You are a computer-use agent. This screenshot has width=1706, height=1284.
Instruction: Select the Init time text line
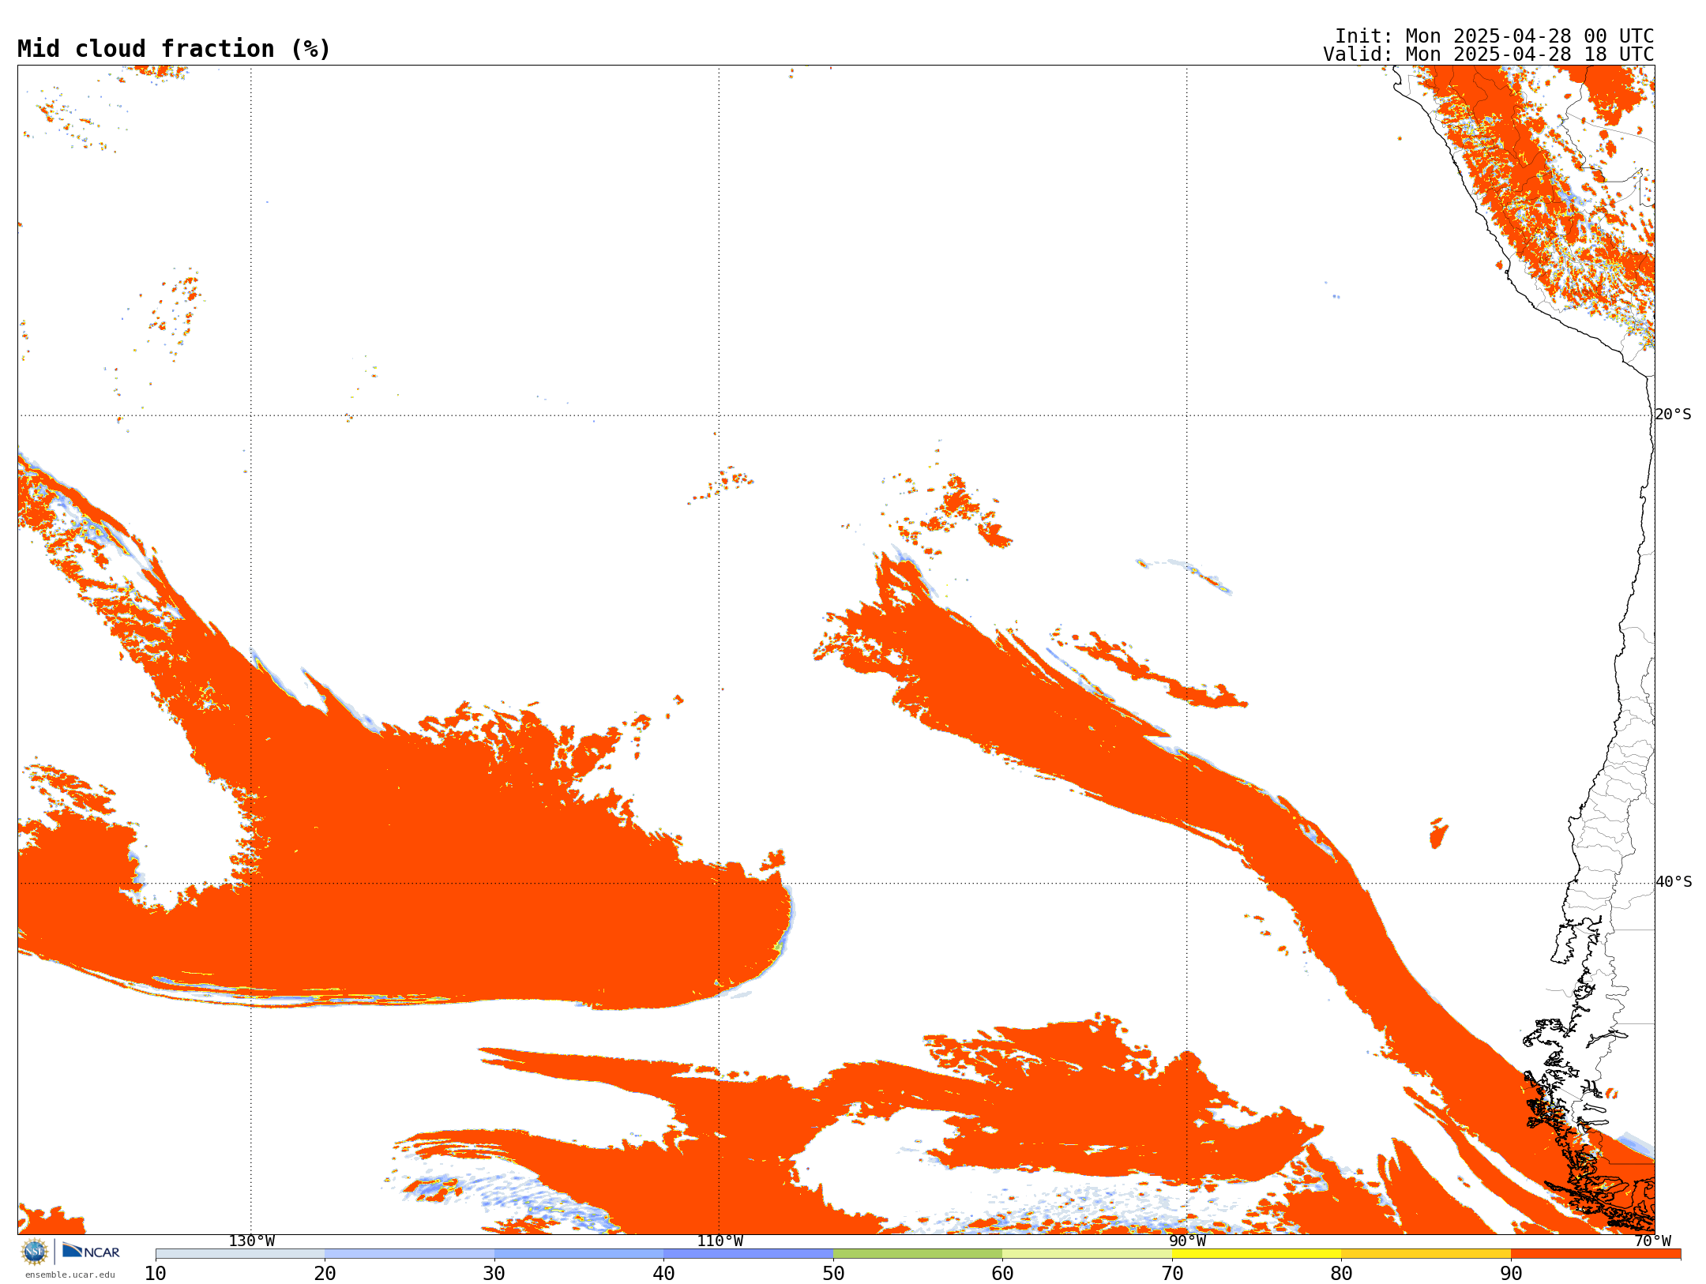tap(1494, 36)
